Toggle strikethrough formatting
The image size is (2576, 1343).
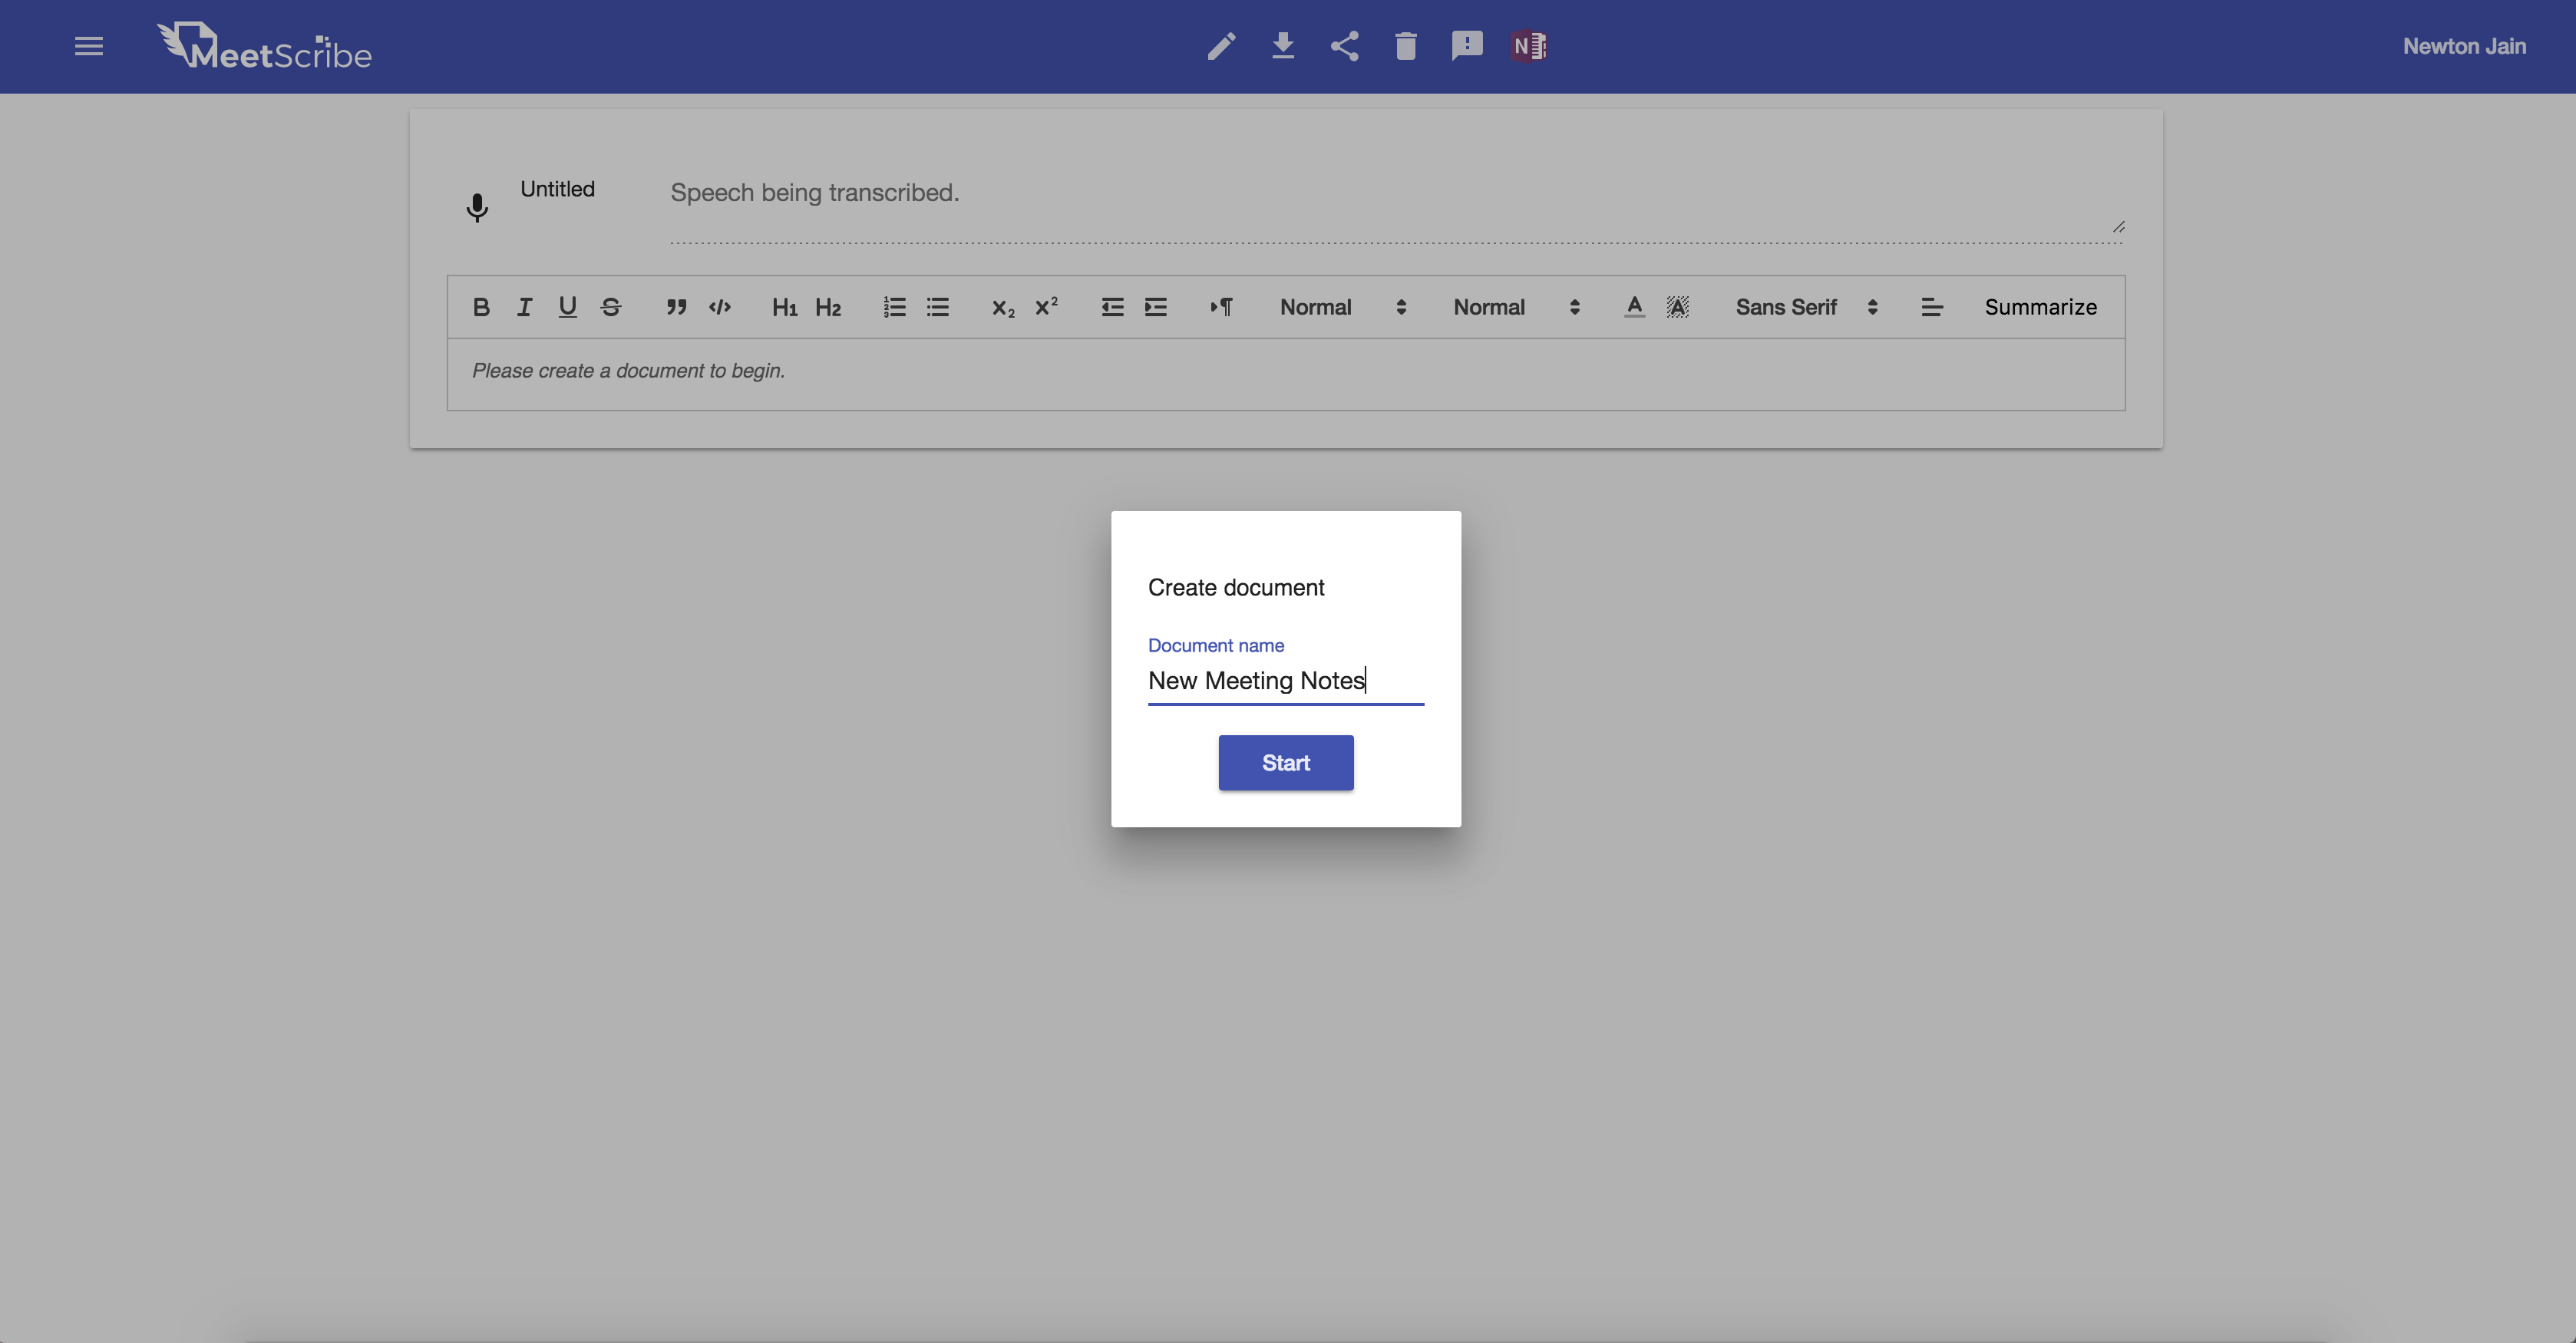click(611, 307)
